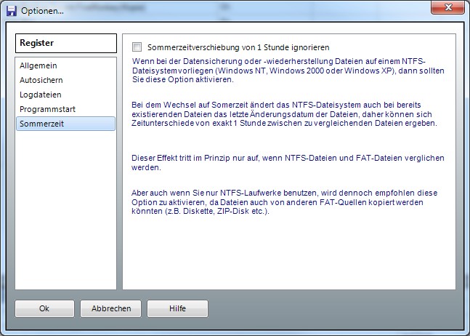Open the Allgemein settings page
470x336 pixels.
coord(38,65)
